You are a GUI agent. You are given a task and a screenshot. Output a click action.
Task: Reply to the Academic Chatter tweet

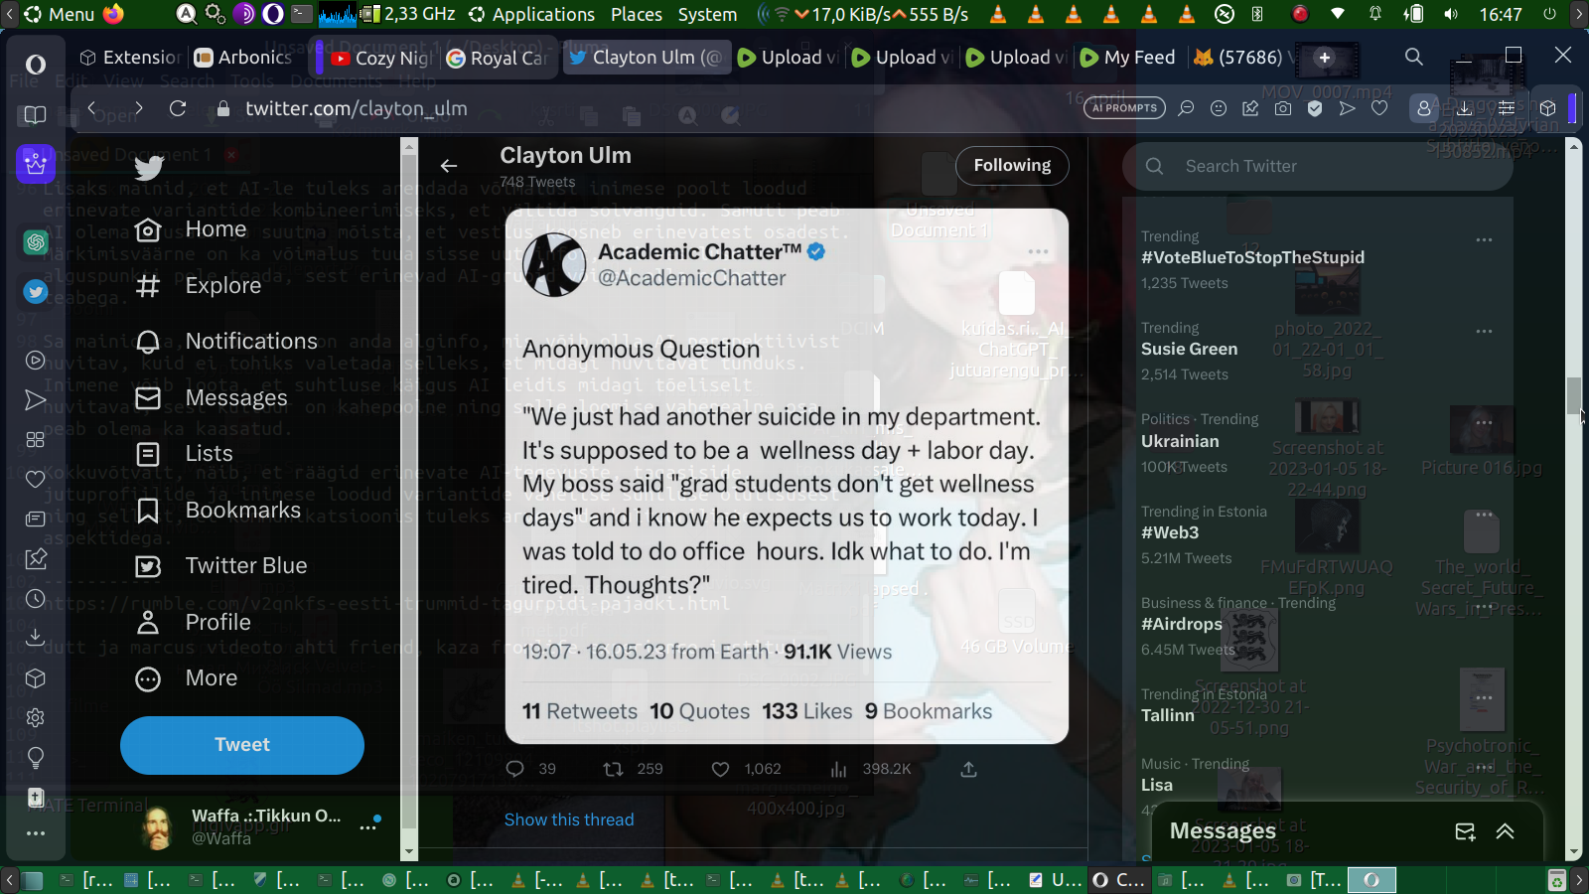coord(514,769)
